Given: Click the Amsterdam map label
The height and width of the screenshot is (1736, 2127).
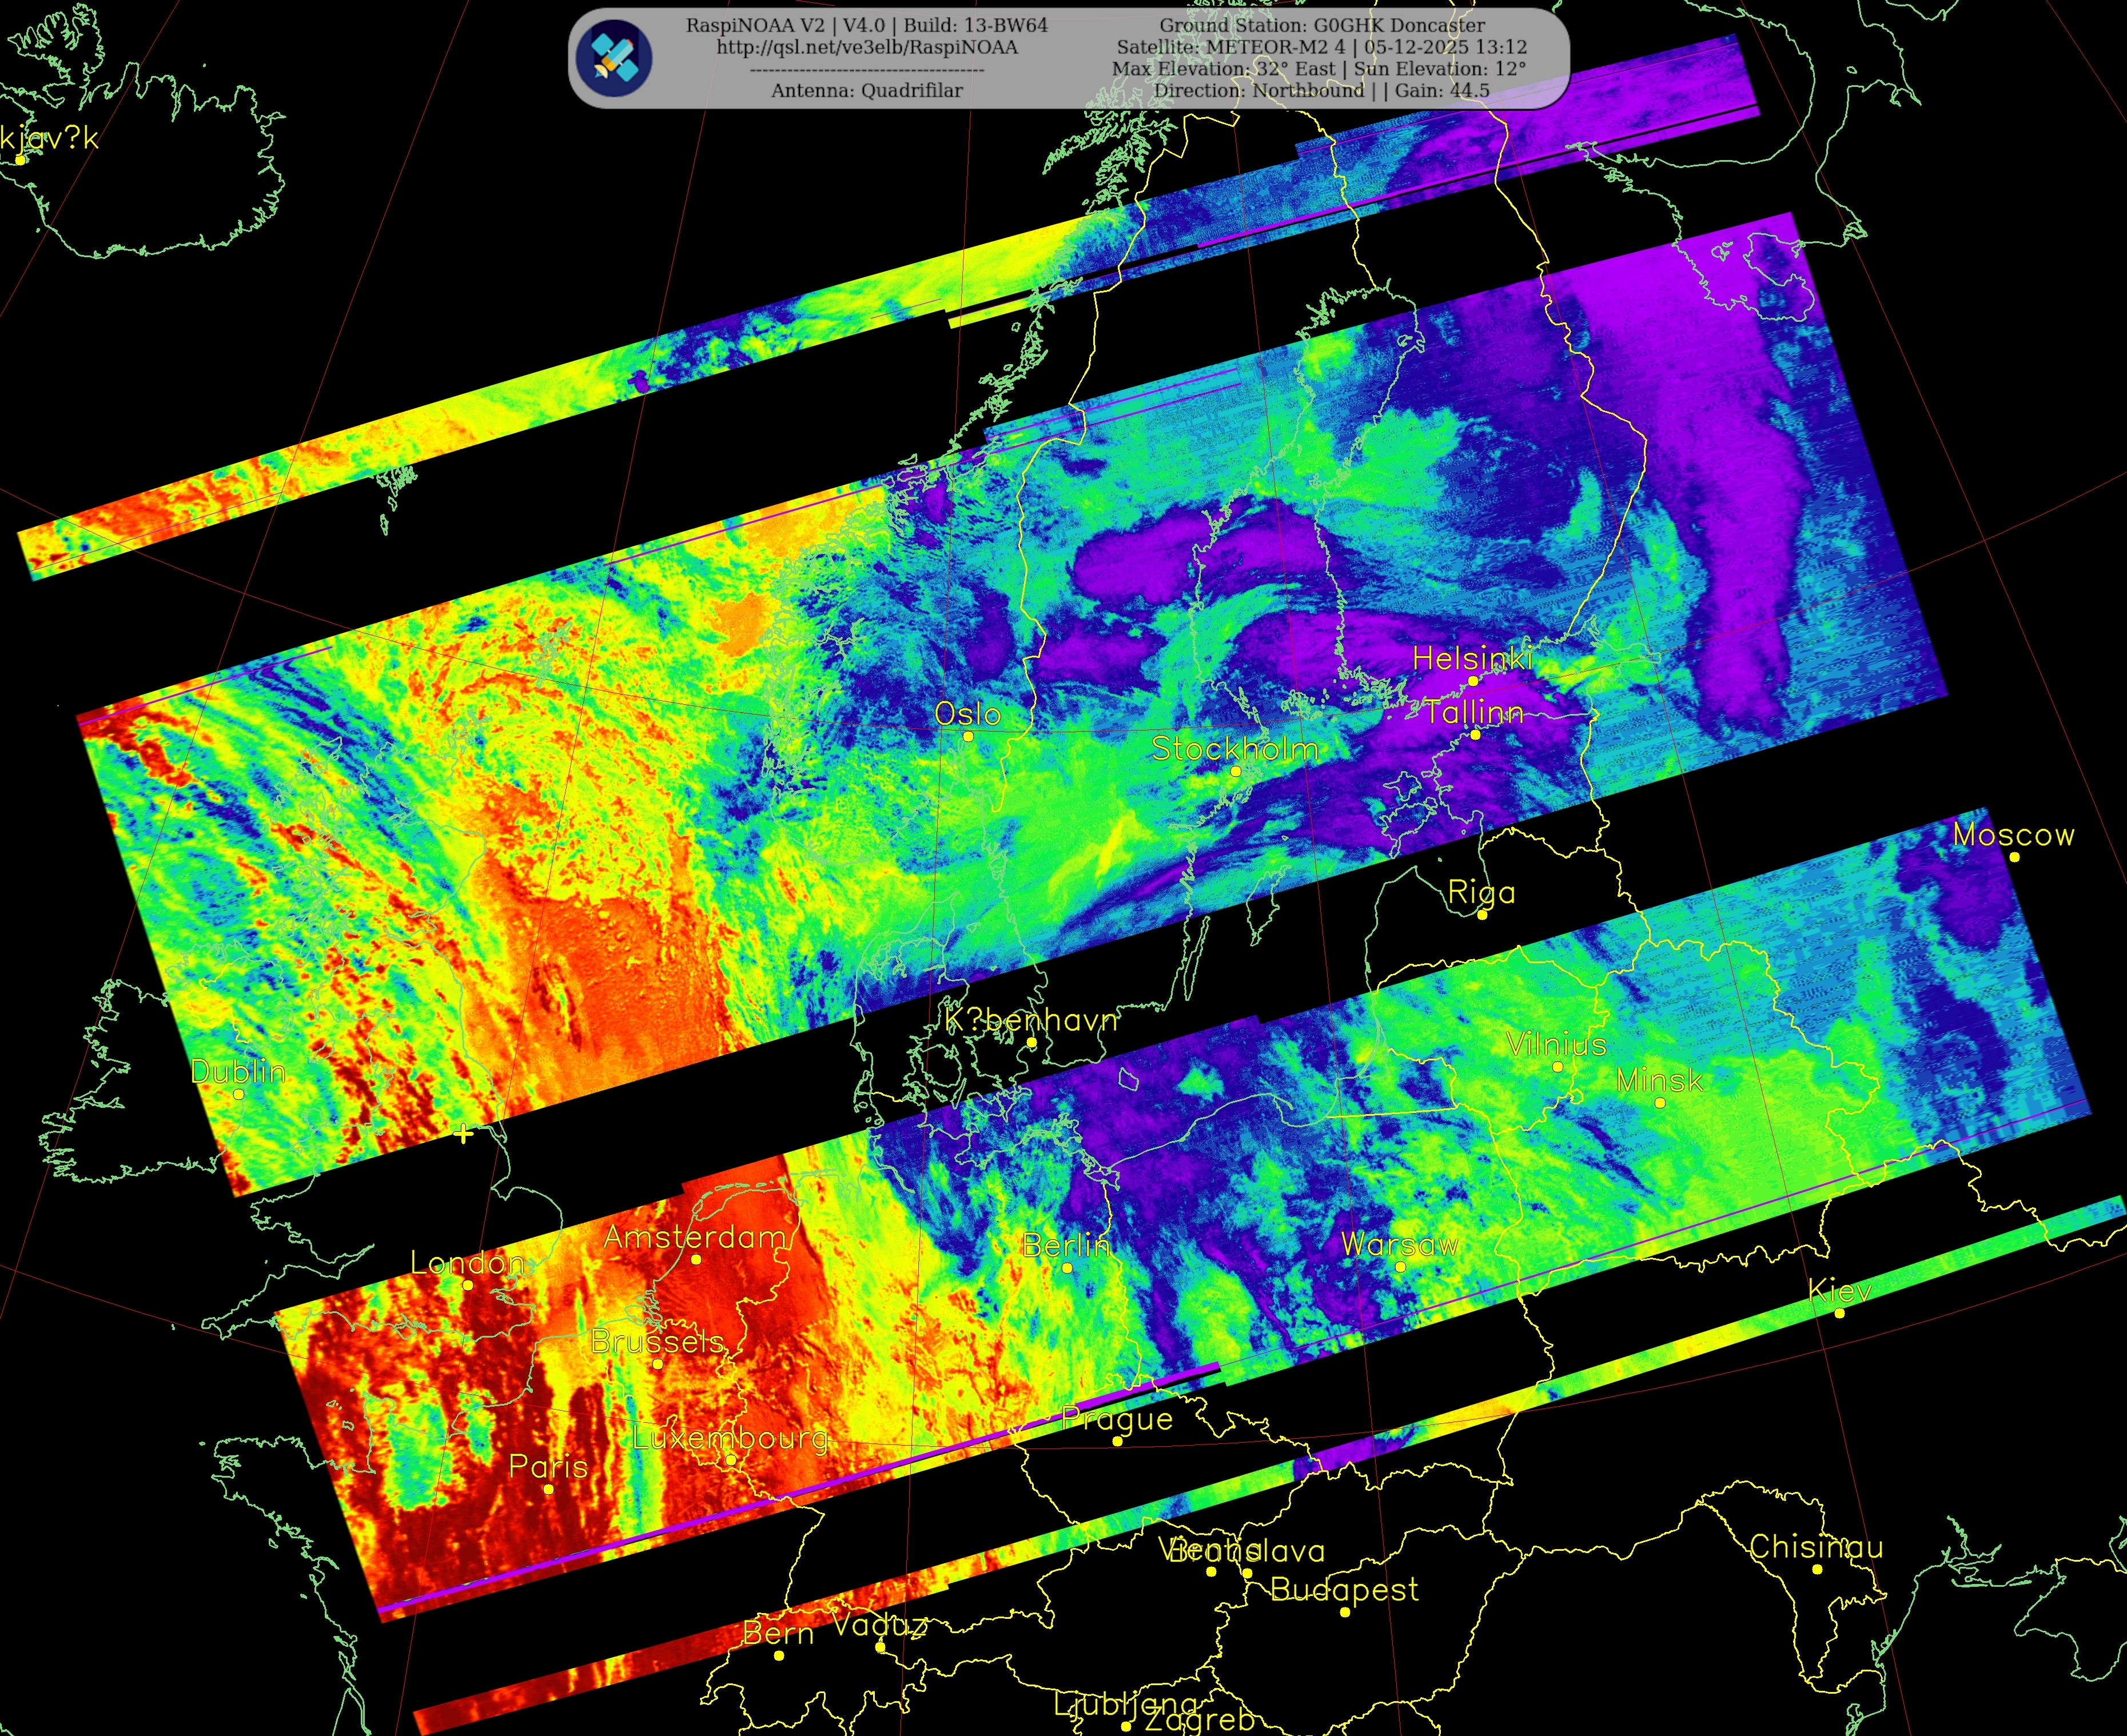Looking at the screenshot, I should 695,1237.
